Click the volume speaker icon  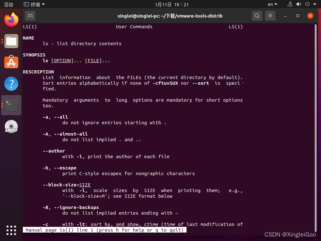(x=299, y=4)
